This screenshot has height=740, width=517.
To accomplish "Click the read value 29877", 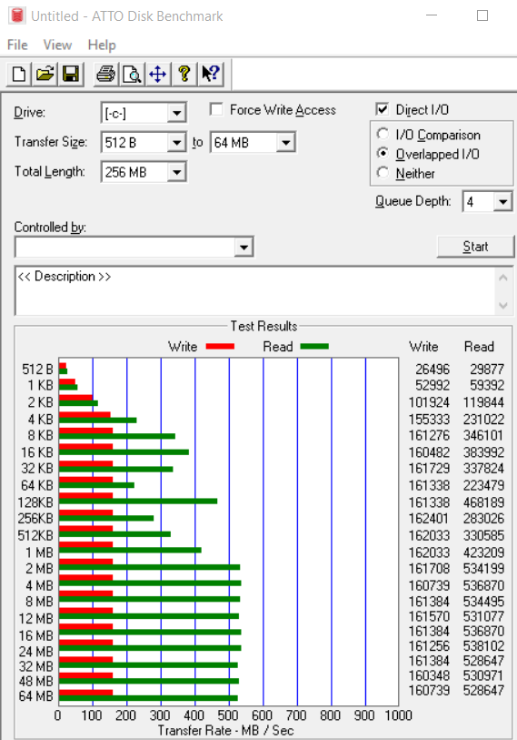I will coord(487,369).
